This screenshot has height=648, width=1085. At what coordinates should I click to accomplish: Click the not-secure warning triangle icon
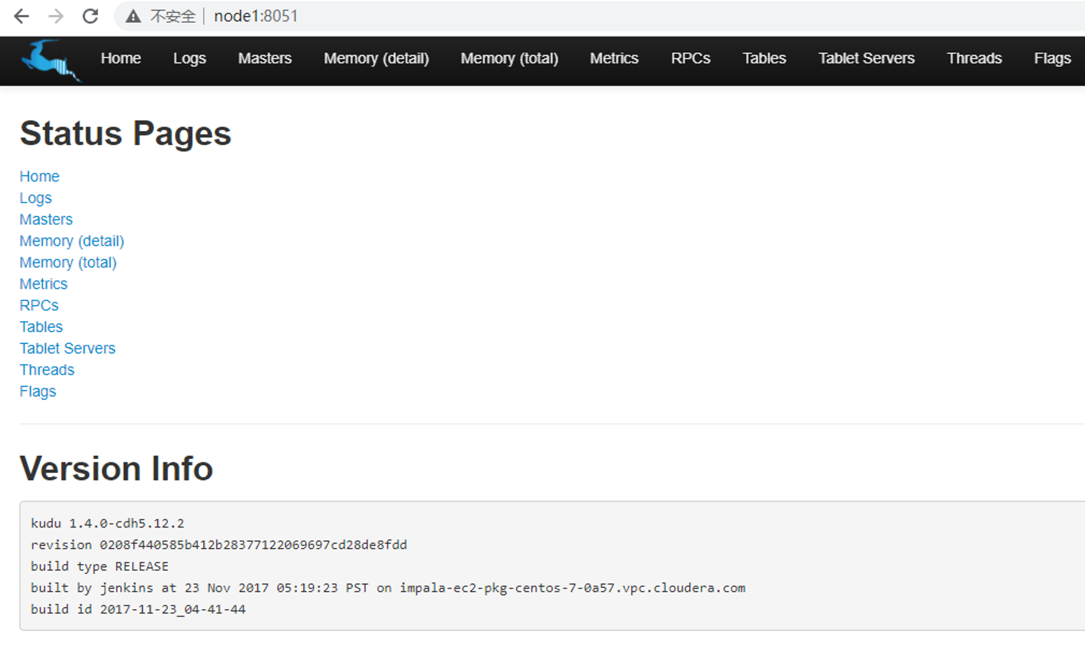coord(133,16)
